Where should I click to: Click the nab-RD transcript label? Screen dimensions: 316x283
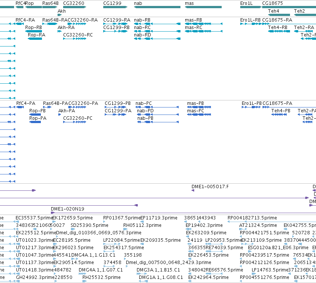[143, 35]
